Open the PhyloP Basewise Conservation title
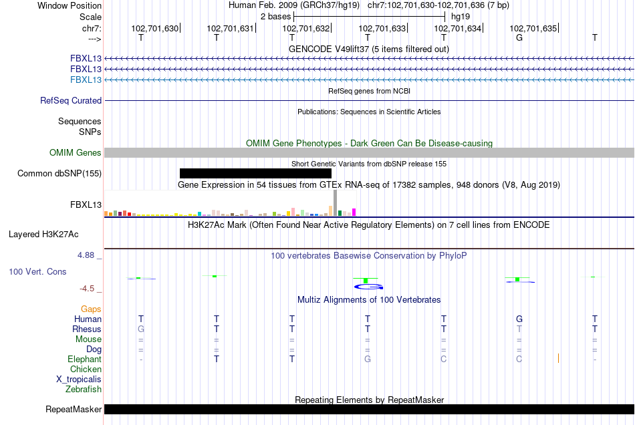 click(x=368, y=255)
